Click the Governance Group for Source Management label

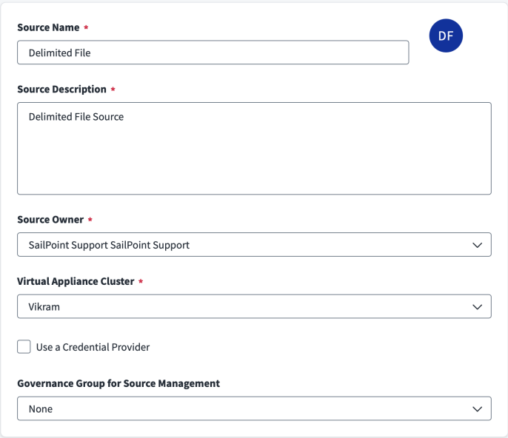point(118,383)
